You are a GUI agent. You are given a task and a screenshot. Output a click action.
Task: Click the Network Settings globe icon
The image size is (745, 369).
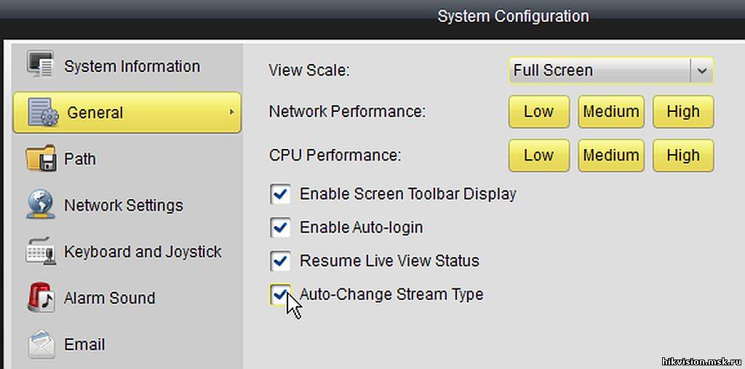tap(41, 204)
